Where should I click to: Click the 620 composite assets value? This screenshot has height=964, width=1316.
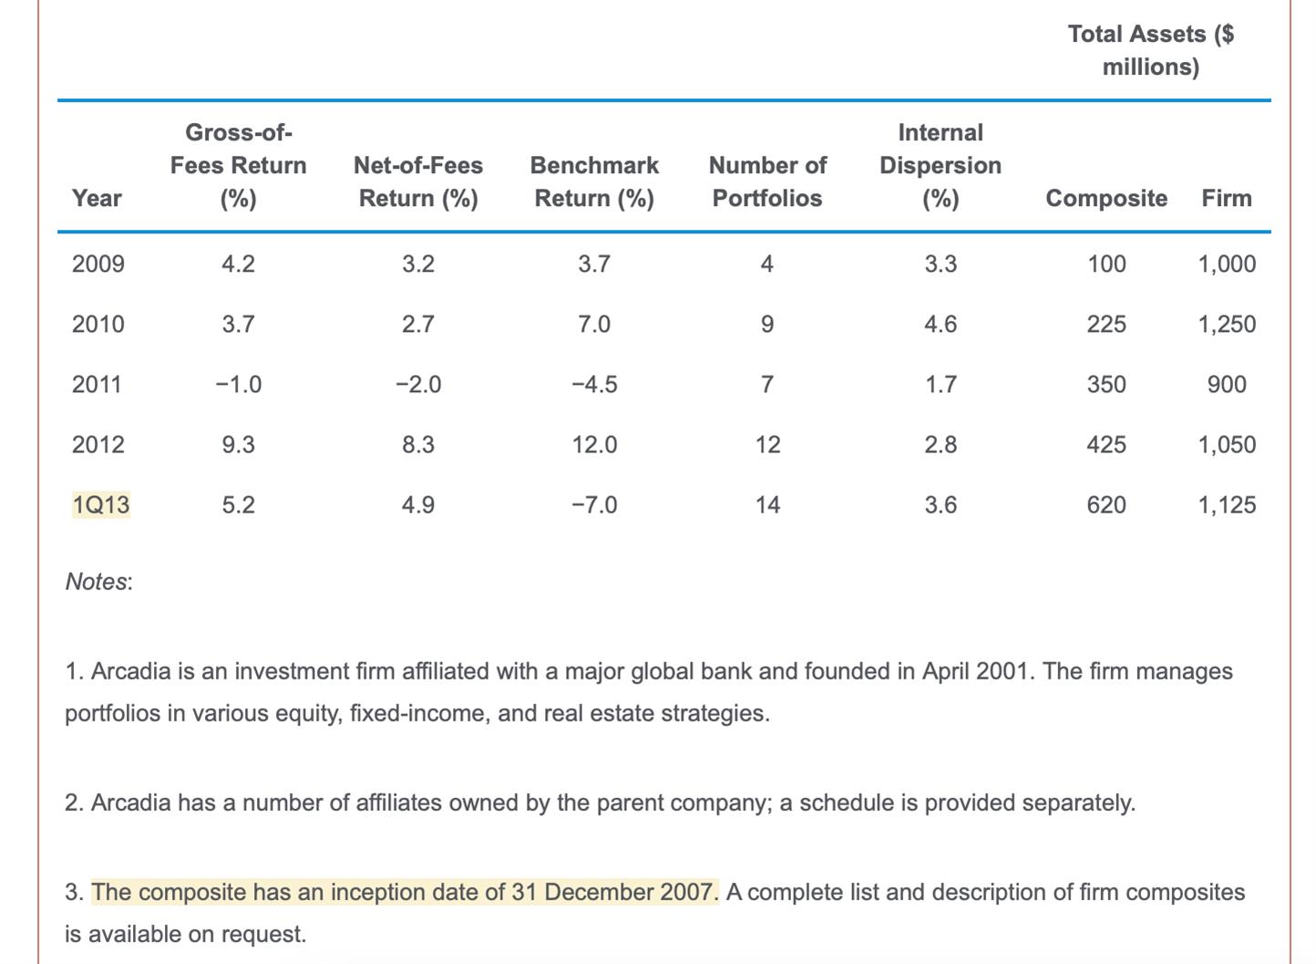pos(1106,504)
